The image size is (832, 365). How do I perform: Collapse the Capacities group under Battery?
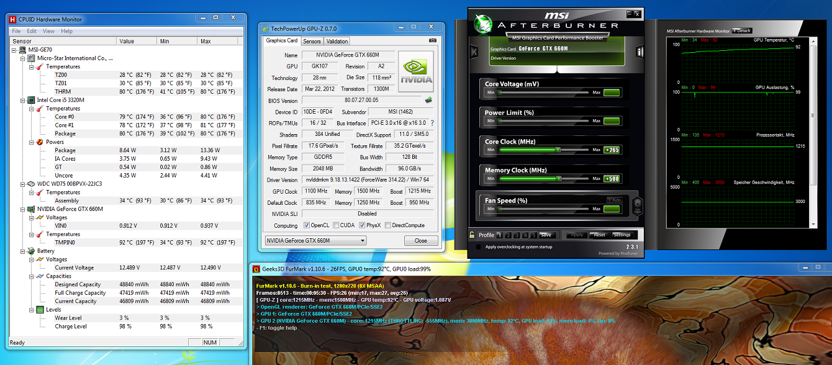[x=31, y=276]
